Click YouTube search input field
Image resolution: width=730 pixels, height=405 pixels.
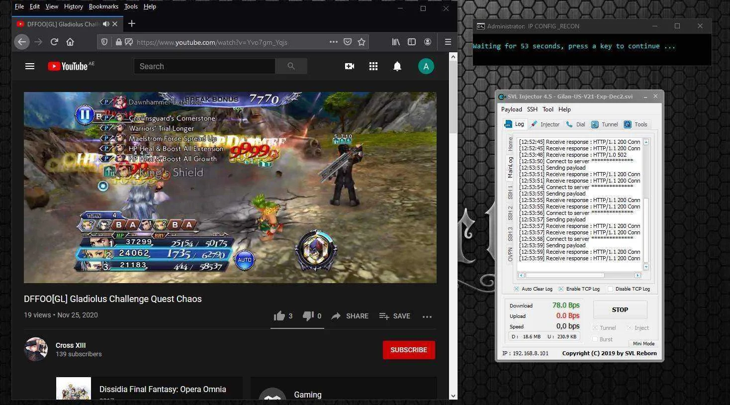point(204,66)
